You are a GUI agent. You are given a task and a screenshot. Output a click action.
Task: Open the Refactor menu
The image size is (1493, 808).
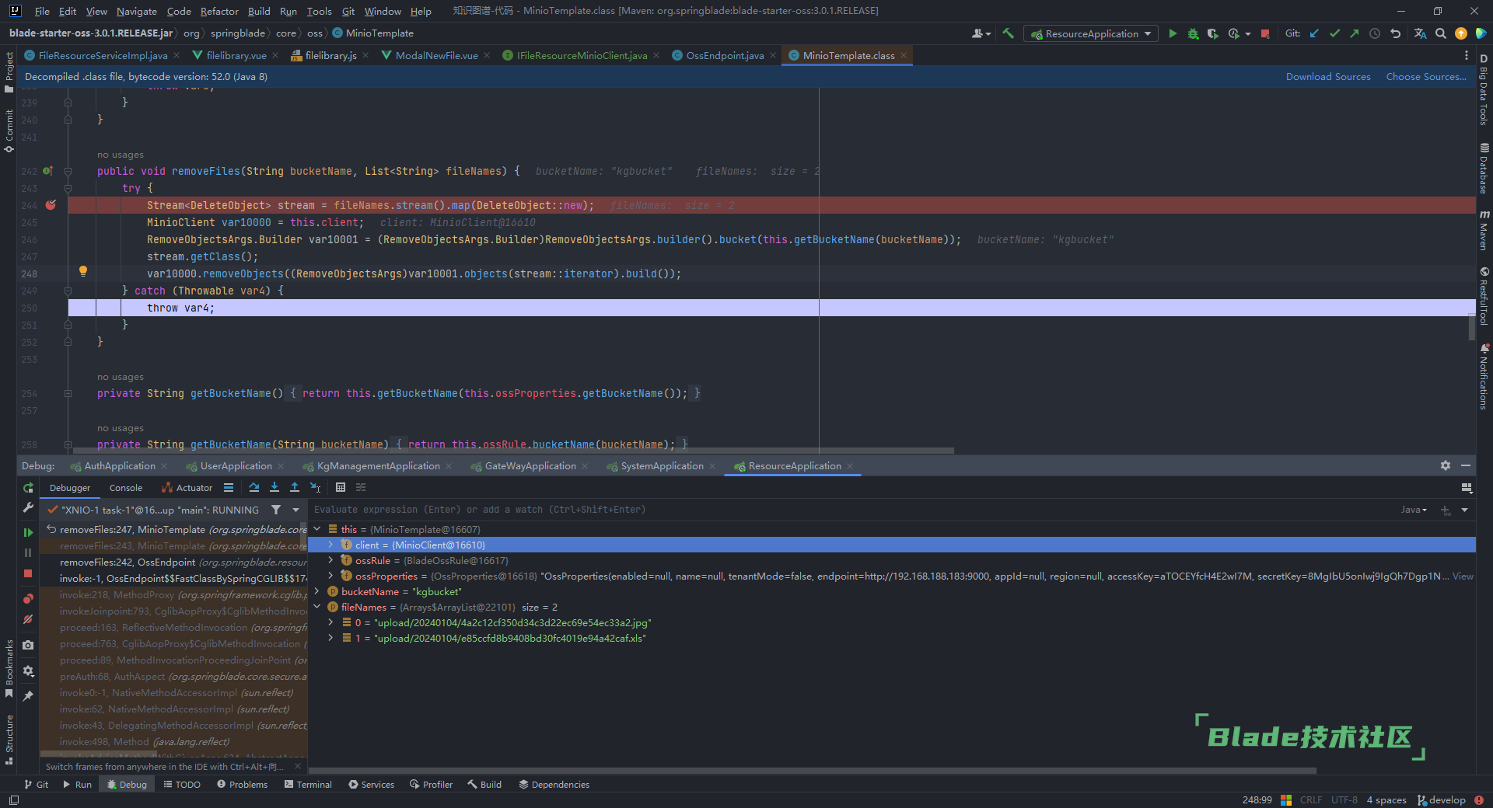219,11
